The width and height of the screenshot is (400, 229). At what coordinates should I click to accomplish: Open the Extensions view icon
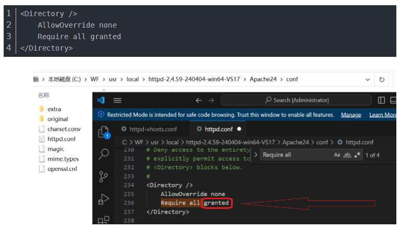[x=104, y=220]
